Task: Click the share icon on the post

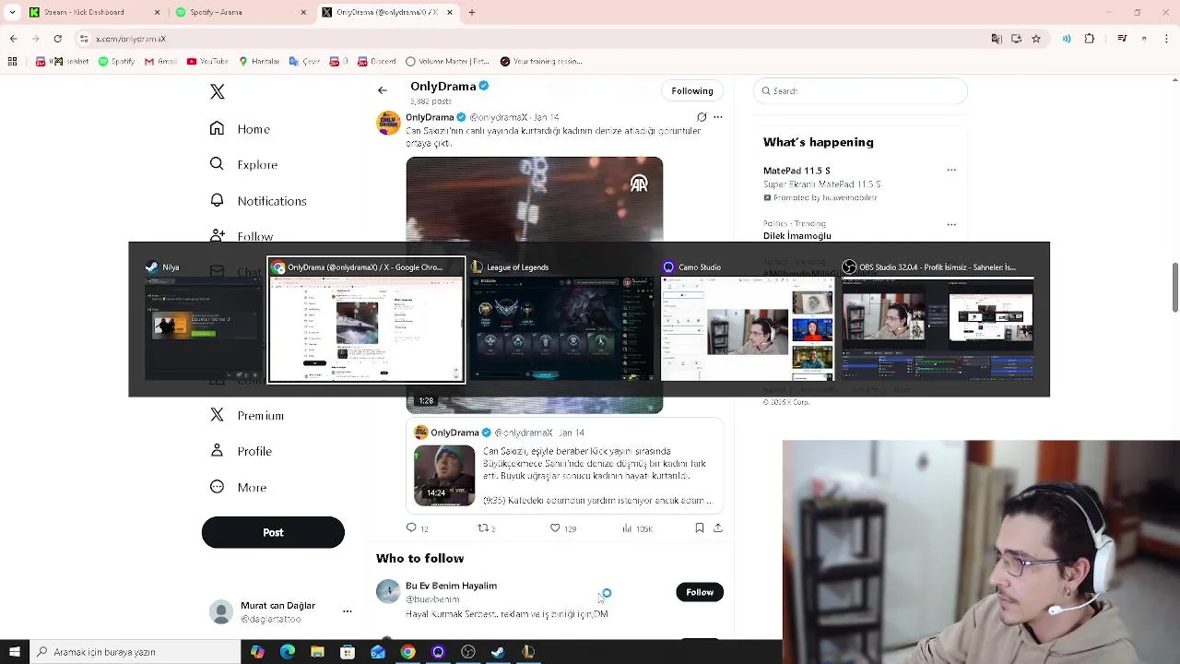Action: [718, 528]
